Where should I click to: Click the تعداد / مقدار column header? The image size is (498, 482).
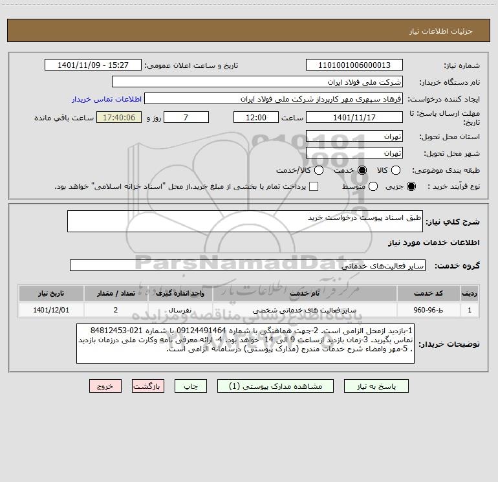tap(116, 293)
